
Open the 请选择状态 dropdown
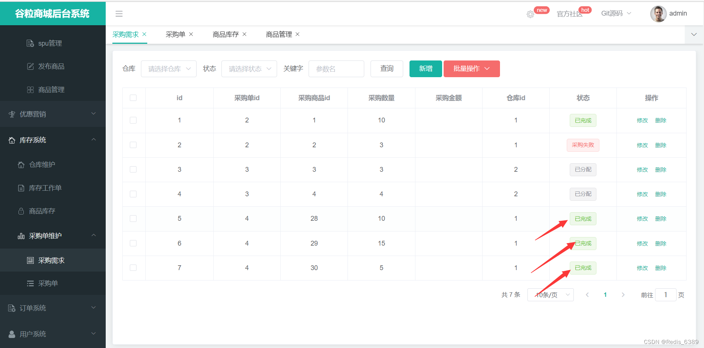(x=249, y=69)
